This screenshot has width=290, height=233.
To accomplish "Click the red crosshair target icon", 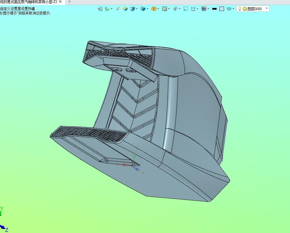I will (175, 9).
